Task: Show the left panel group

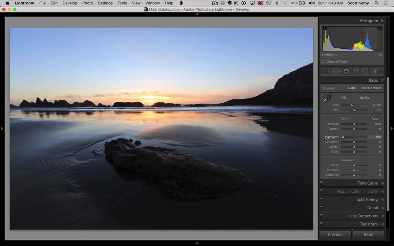Action: click(x=2, y=129)
